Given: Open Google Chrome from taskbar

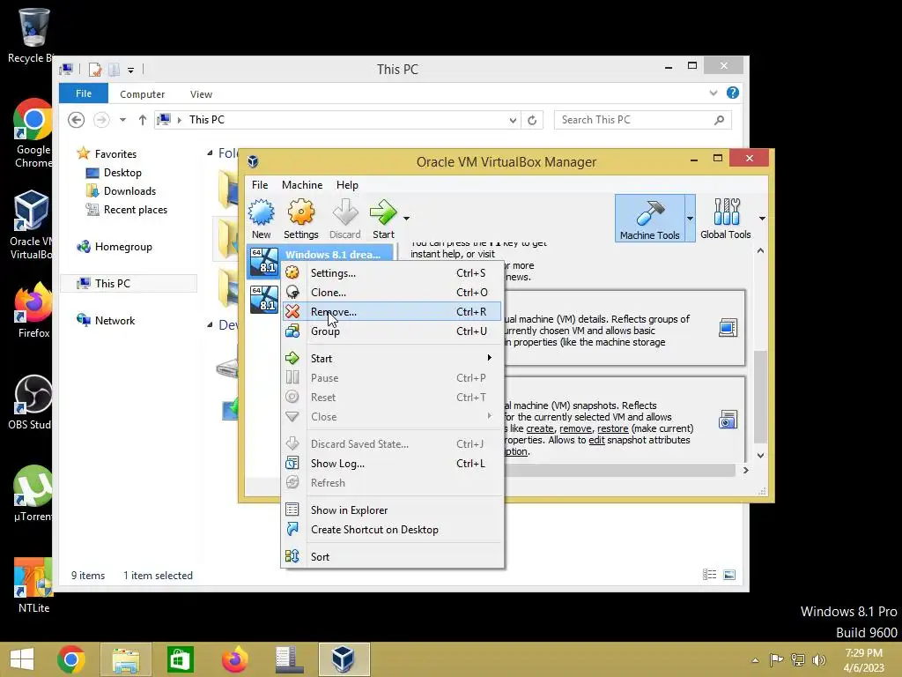Looking at the screenshot, I should [x=71, y=659].
